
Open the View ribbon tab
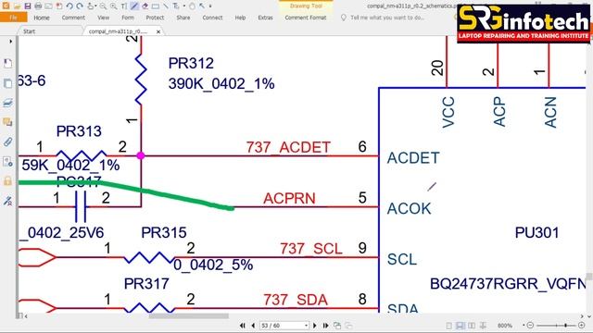(103, 18)
